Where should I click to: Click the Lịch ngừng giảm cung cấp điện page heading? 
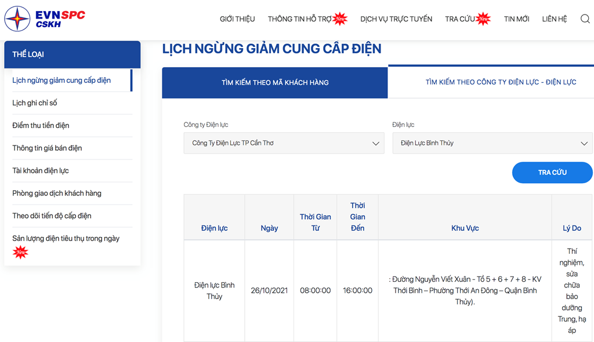(271, 49)
